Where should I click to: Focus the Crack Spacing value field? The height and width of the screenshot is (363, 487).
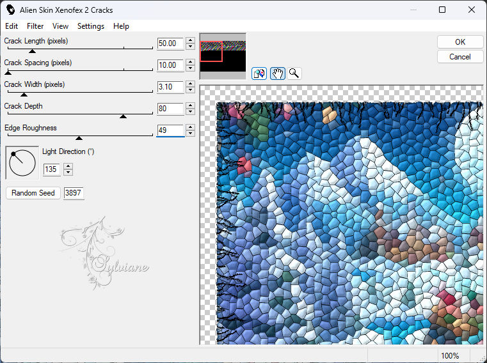click(170, 65)
